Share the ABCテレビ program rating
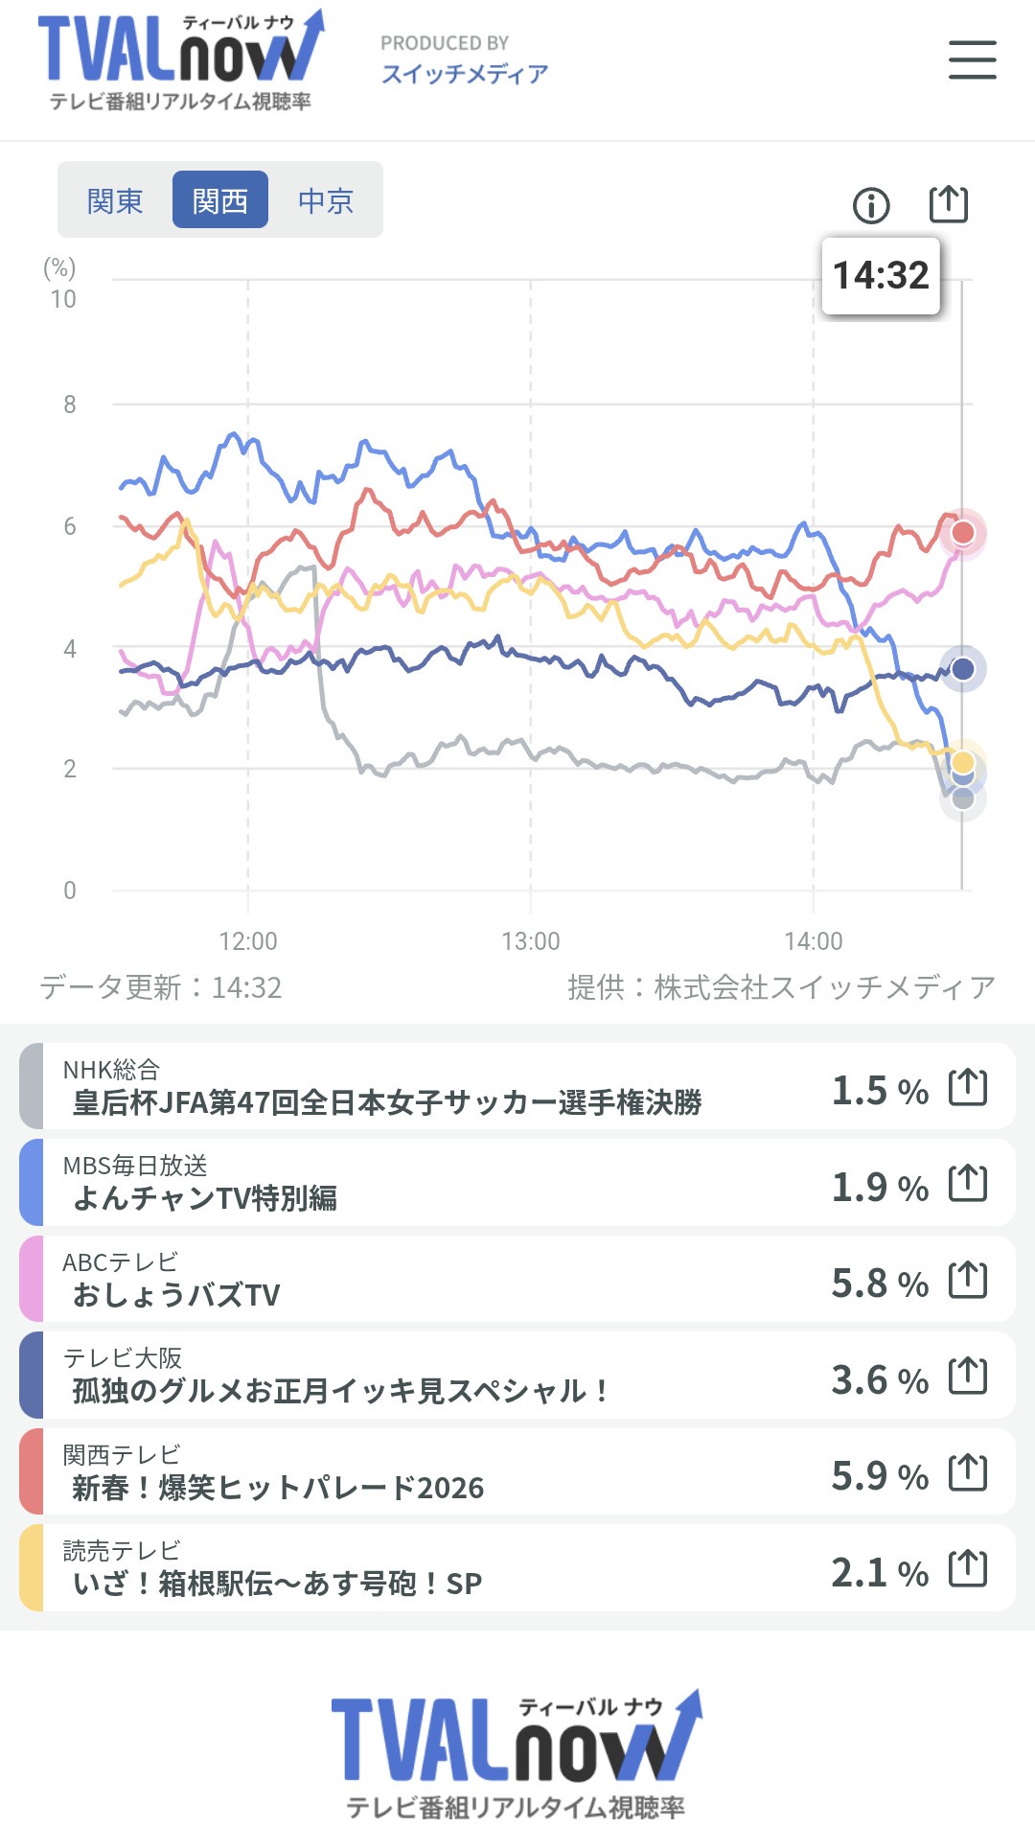 coord(967,1280)
